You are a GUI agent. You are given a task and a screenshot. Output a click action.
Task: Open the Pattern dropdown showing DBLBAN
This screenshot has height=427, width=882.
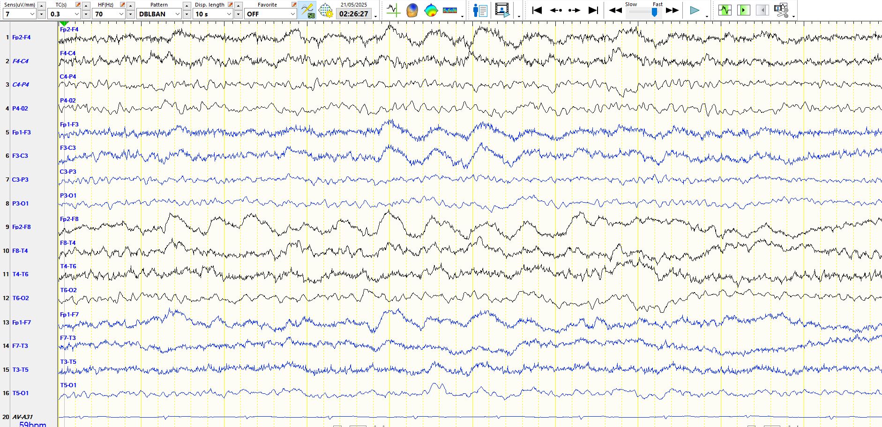[x=159, y=14]
